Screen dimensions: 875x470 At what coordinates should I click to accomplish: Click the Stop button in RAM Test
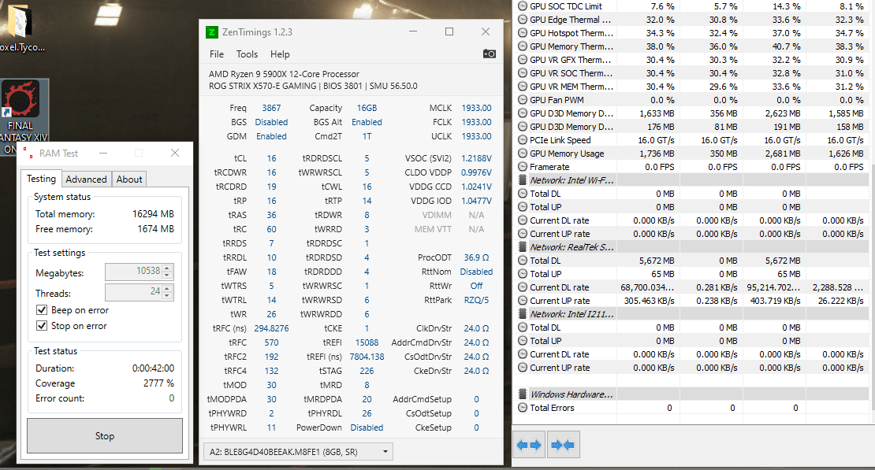[x=105, y=436]
